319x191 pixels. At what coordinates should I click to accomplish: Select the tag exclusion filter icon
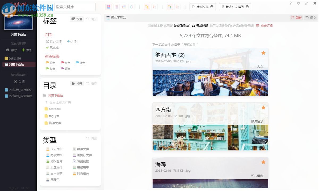click(x=154, y=7)
